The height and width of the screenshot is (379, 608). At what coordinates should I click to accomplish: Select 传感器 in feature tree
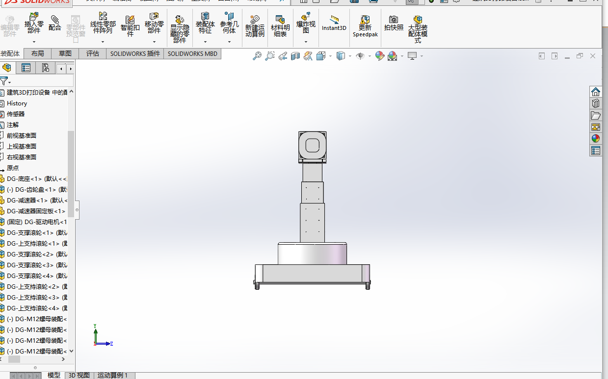tap(16, 114)
